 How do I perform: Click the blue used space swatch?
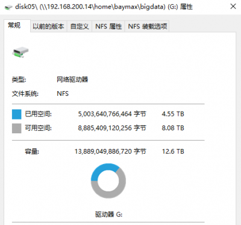click(17, 114)
